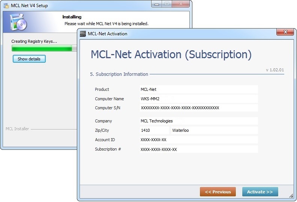Maximize the MCL Net V4 Setup window
The image size is (297, 202).
[166, 4]
